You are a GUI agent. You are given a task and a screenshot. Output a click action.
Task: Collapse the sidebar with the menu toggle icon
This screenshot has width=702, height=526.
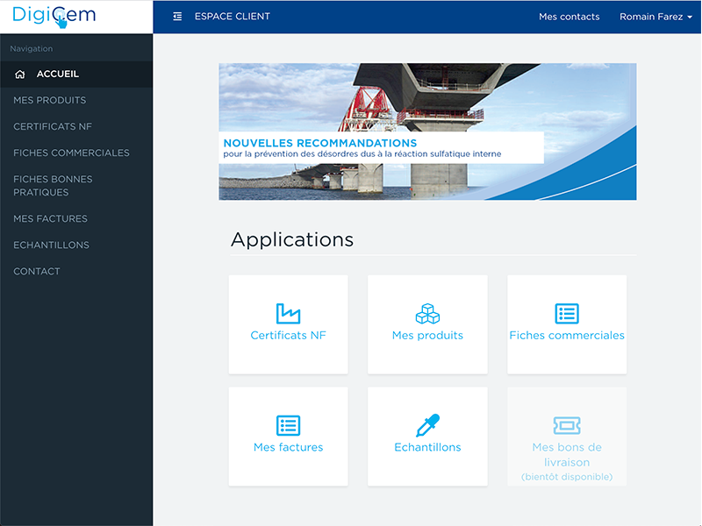[x=177, y=17]
